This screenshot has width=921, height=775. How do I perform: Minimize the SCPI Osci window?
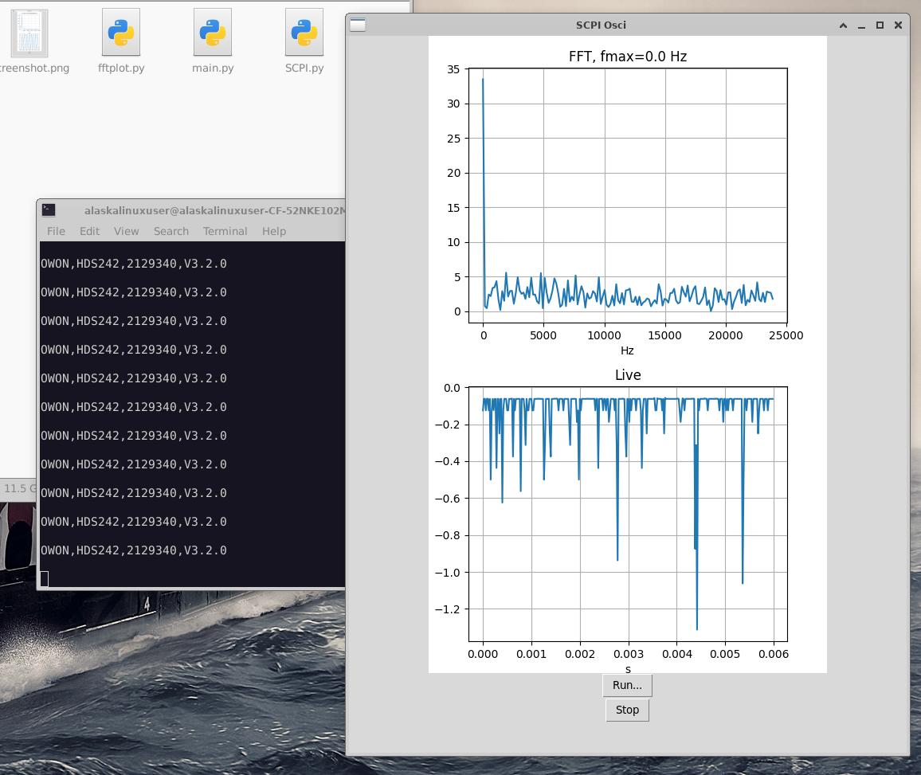coord(861,25)
